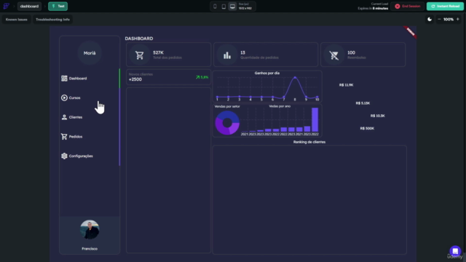This screenshot has width=466, height=262.
Task: Click the green Test mode button
Action: [58, 7]
